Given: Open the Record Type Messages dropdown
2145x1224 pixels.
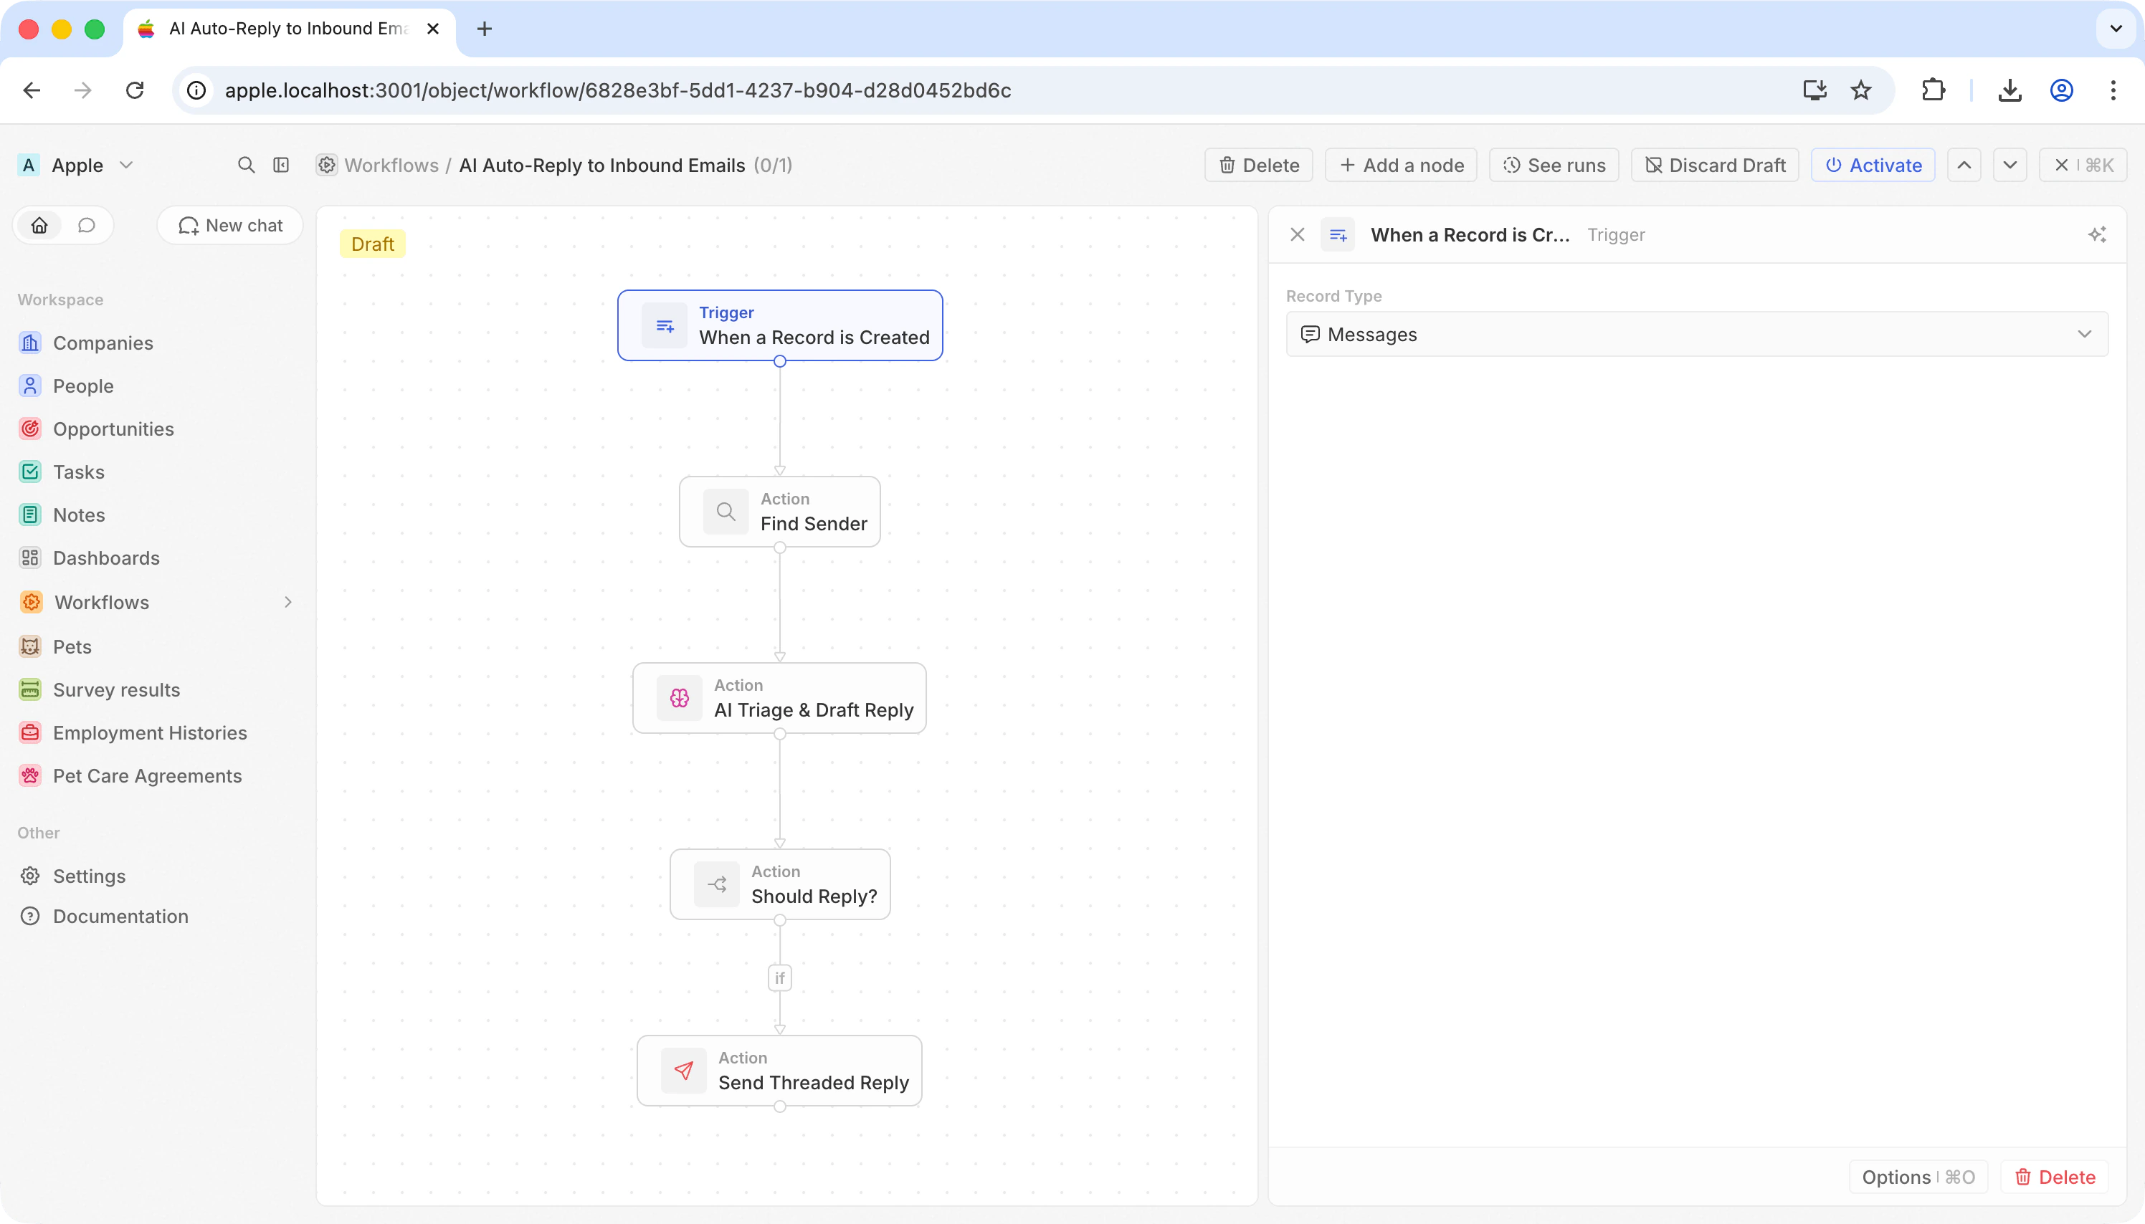Looking at the screenshot, I should (1696, 335).
